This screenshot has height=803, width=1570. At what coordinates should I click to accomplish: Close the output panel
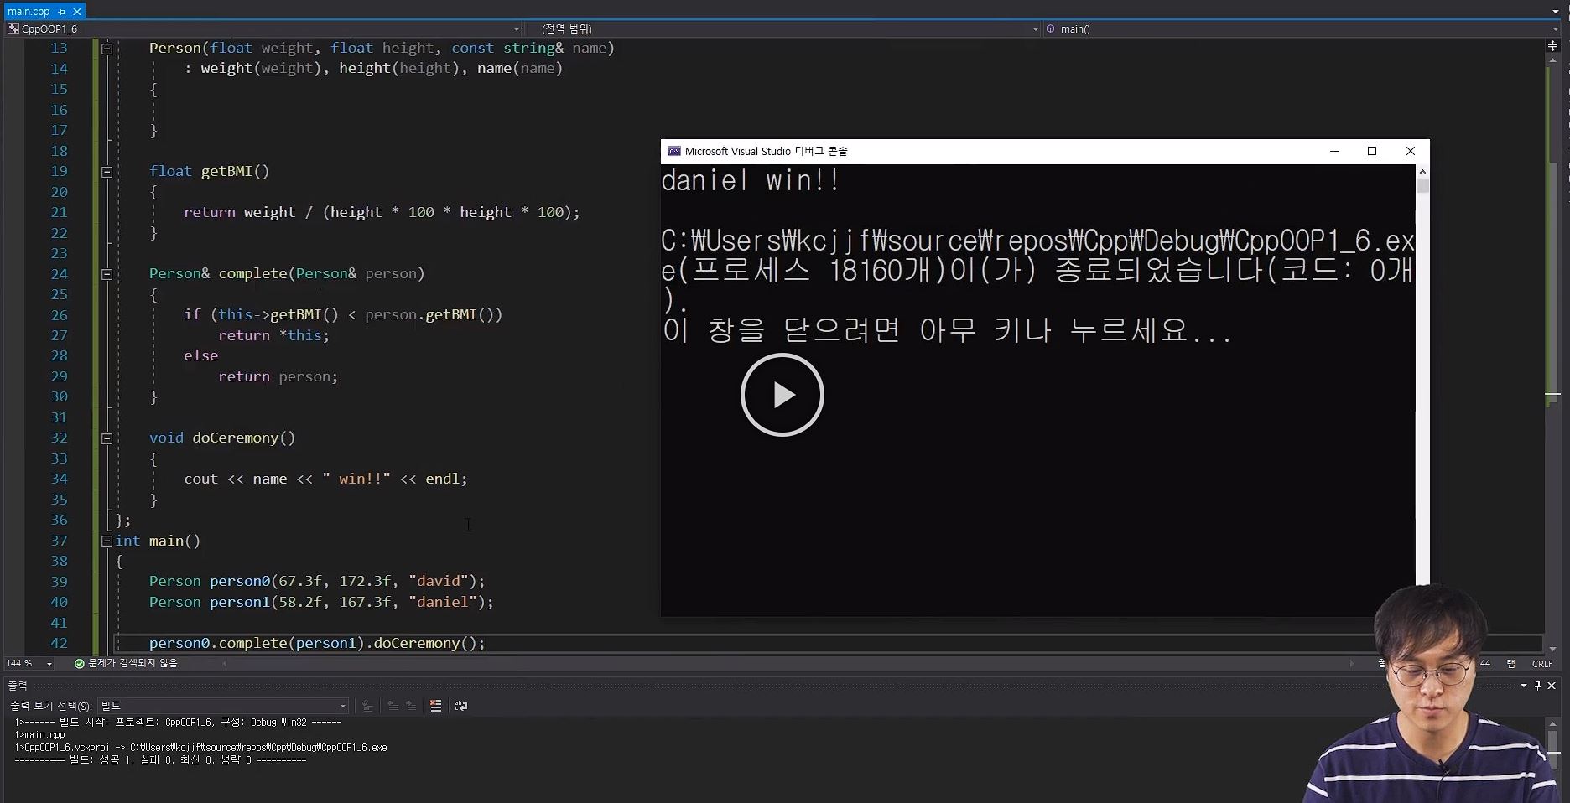tap(1552, 686)
